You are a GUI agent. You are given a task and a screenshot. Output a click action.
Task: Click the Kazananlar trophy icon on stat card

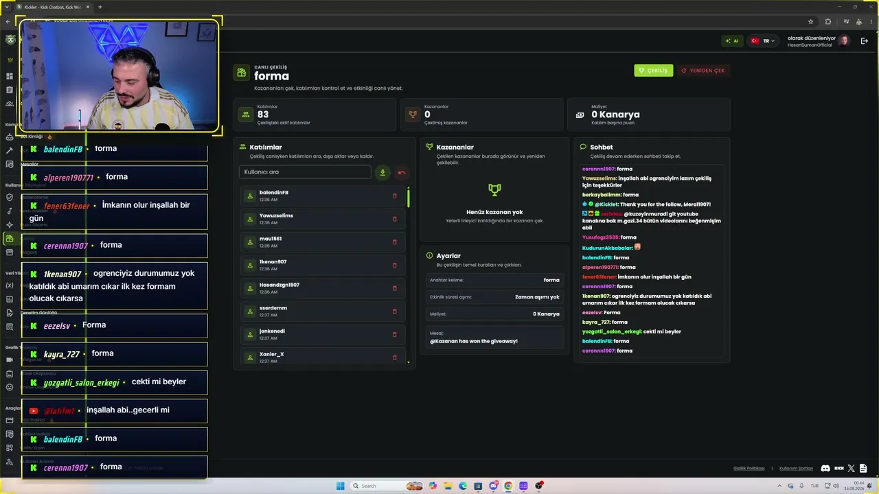413,115
